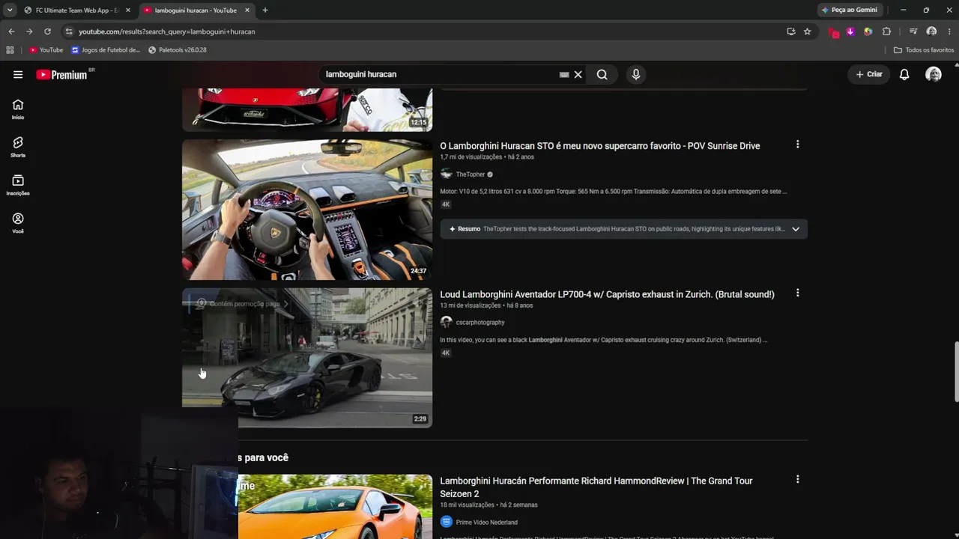The height and width of the screenshot is (539, 959).
Task: Open the YouTube account avatar menu
Action: pos(933,74)
